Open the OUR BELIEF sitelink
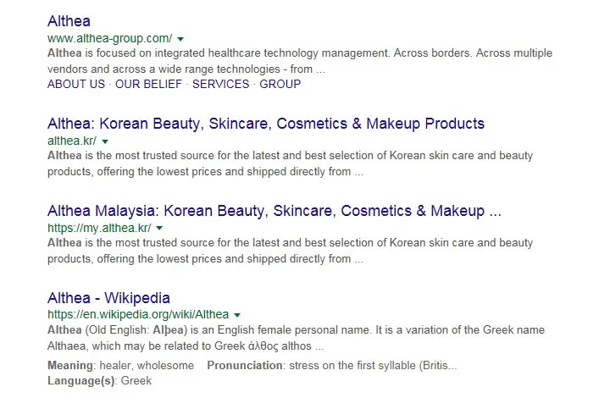Viewport: 599px width, 398px height. 148,84
